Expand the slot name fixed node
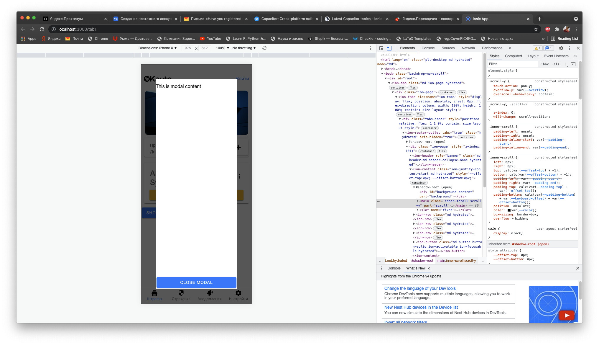Viewport: 599px width, 345px height. click(417, 210)
